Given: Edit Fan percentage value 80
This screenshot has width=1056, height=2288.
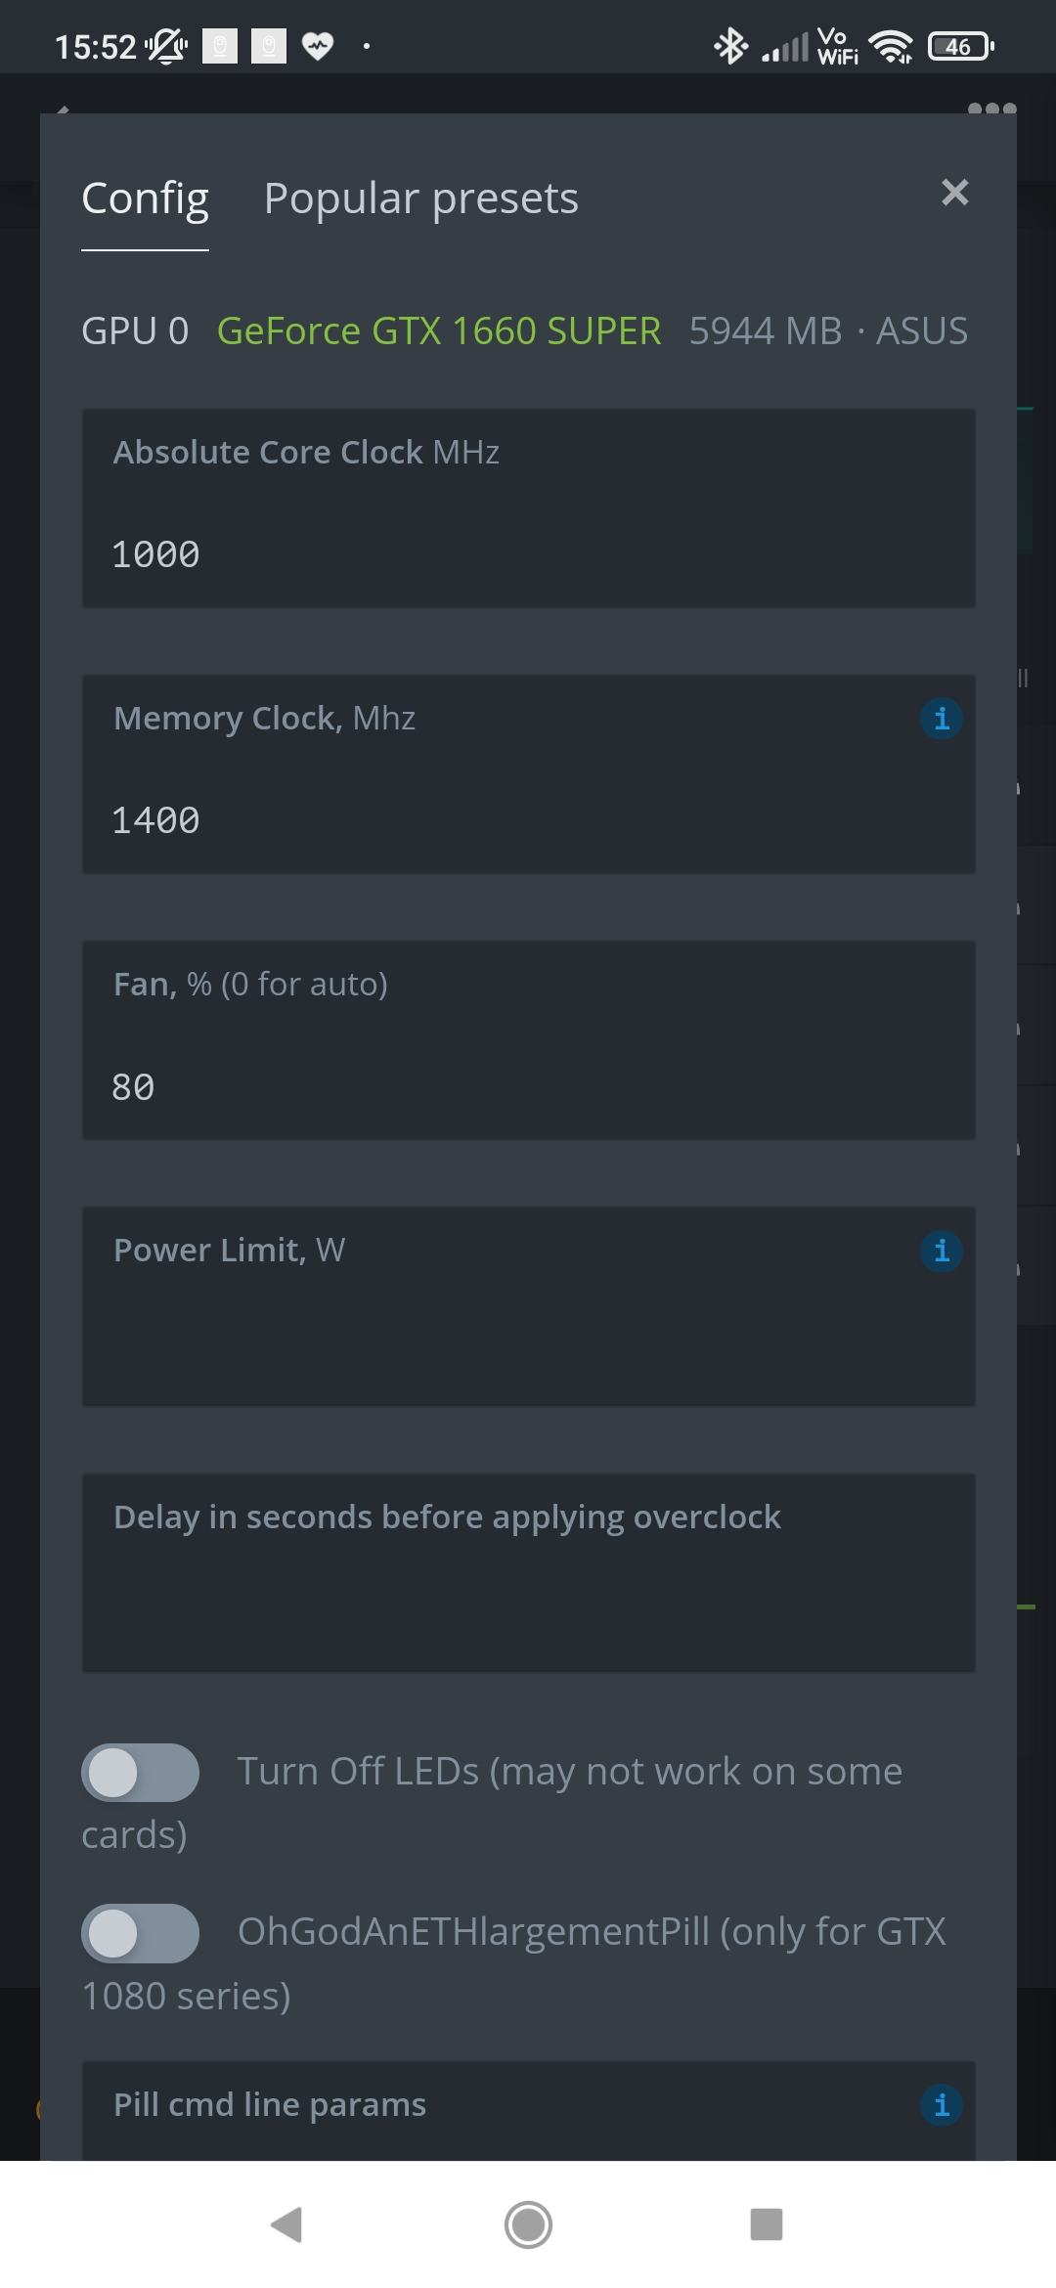Looking at the screenshot, I should pyautogui.click(x=528, y=1040).
